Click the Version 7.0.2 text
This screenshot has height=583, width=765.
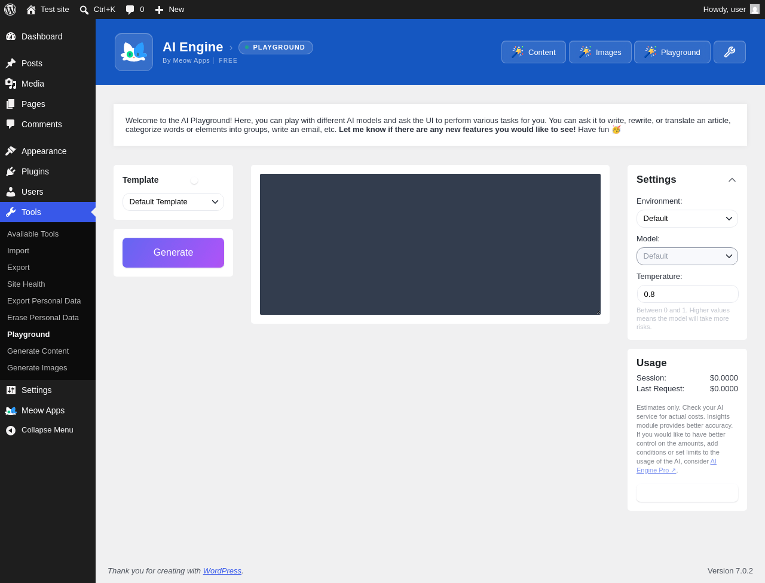click(x=730, y=571)
